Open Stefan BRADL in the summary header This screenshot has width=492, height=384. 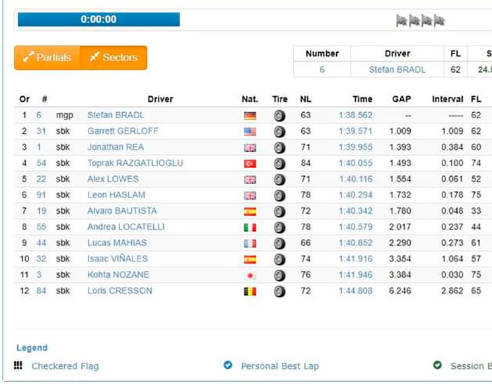397,69
